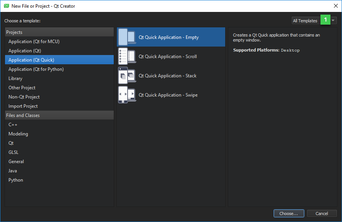The image size is (342, 222).
Task: Select Application (Qt for MCU) category
Action: (34, 42)
